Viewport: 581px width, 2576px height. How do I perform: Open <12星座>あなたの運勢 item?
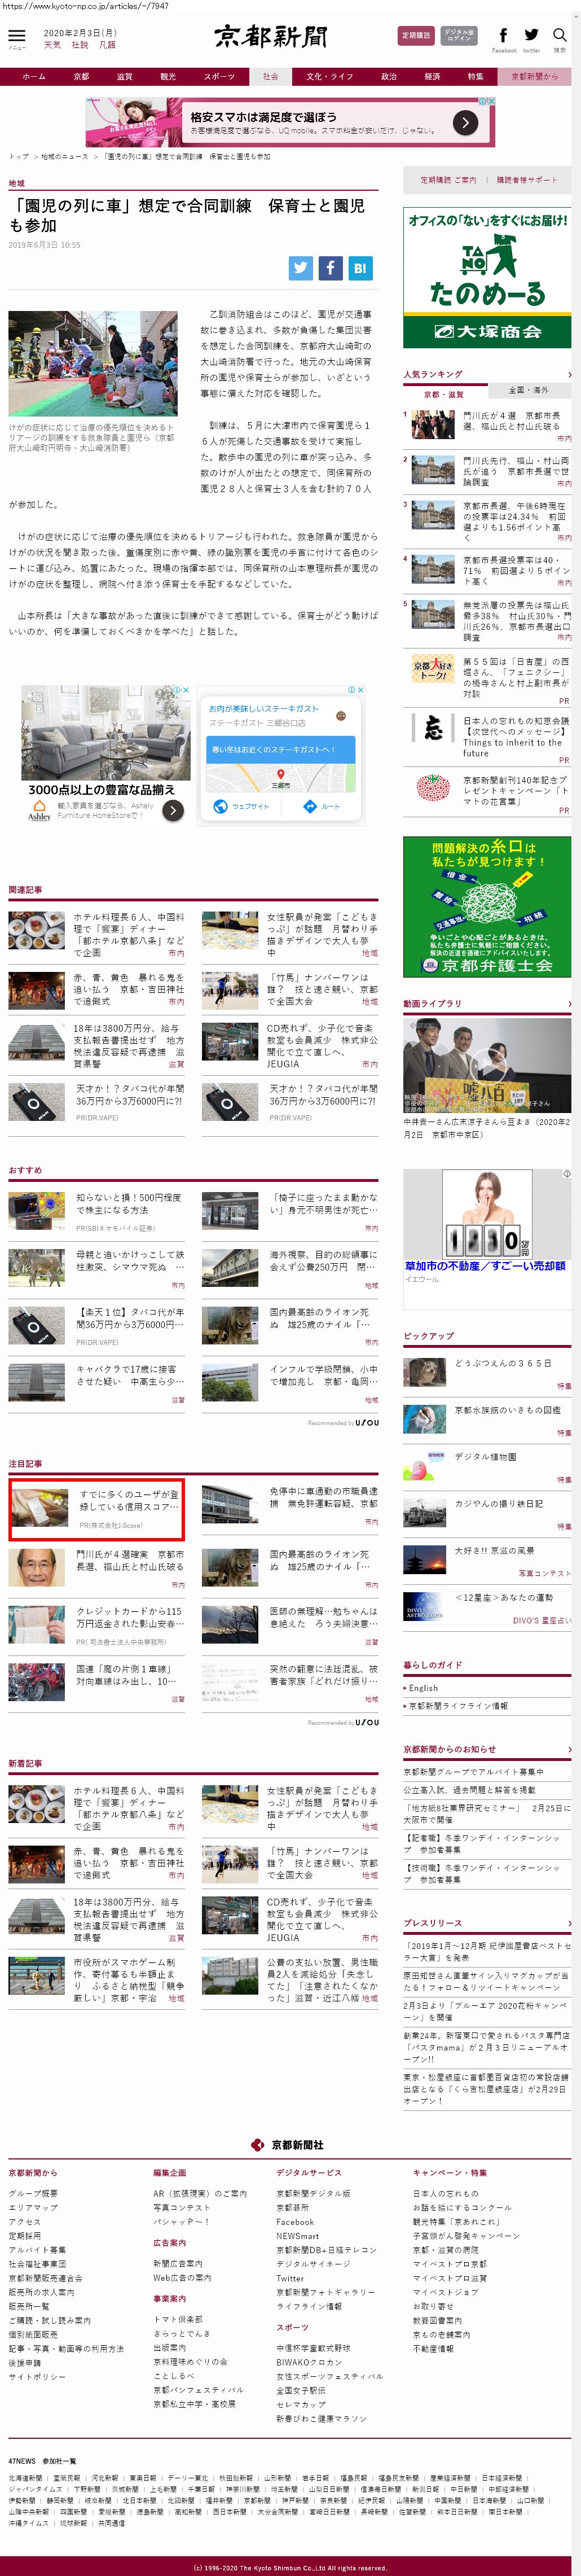click(x=505, y=1598)
